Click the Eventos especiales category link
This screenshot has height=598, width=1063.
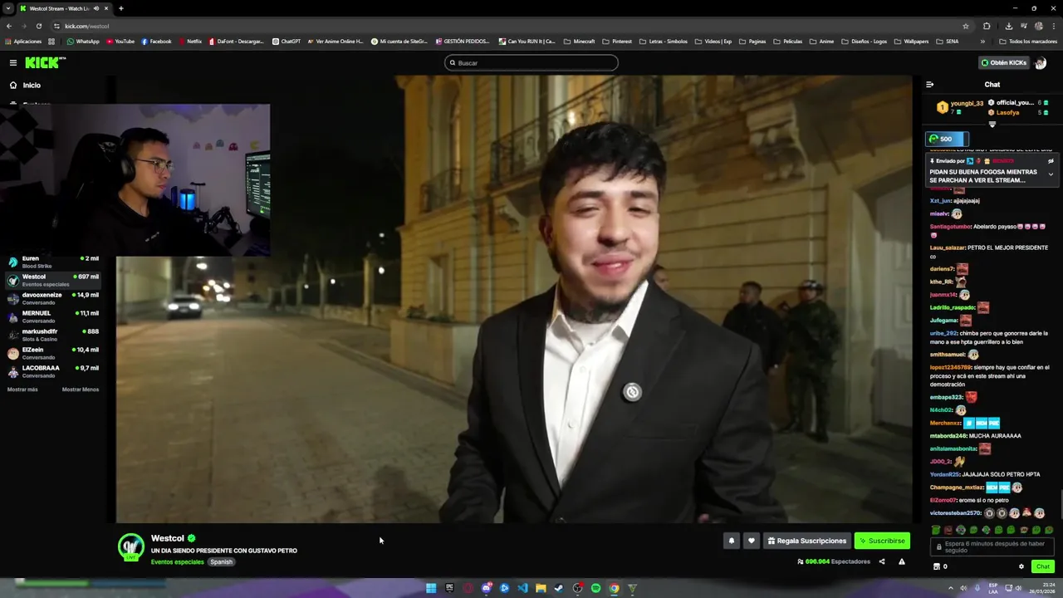[x=177, y=562]
